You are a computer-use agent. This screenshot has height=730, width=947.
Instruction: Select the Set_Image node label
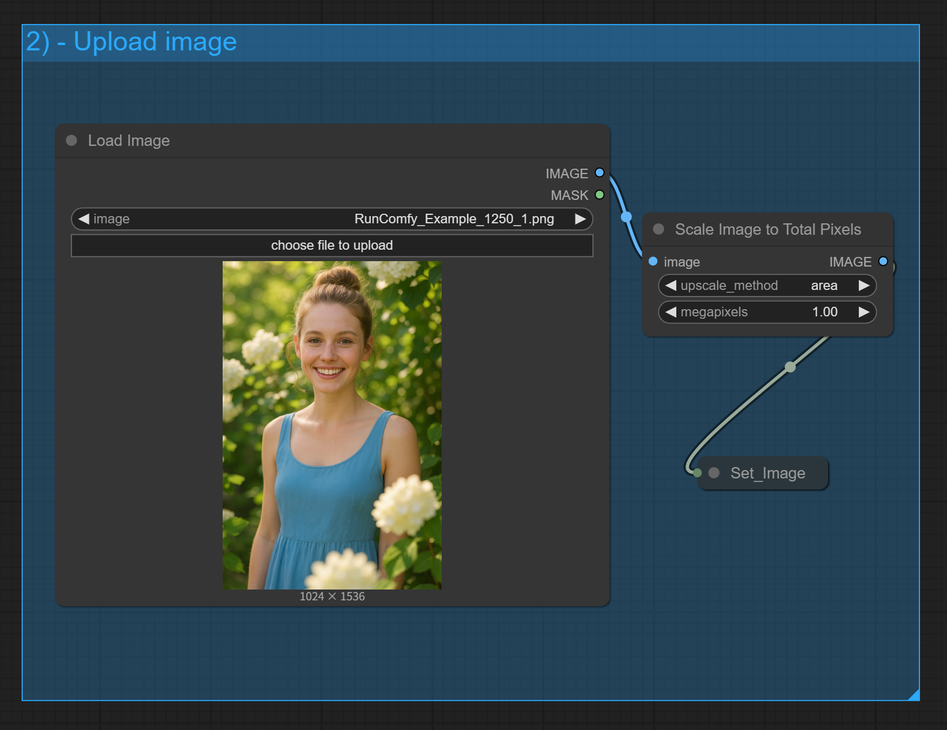768,473
